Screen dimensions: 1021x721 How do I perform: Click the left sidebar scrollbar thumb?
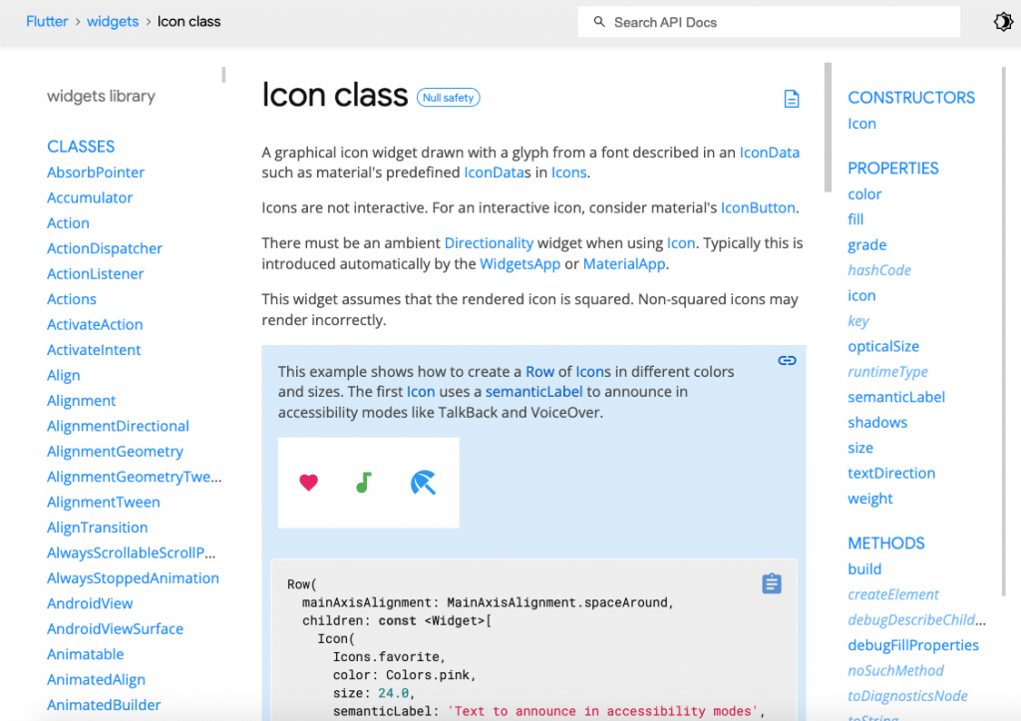[223, 75]
